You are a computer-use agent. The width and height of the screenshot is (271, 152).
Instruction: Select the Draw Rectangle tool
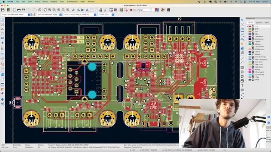(x=242, y=68)
